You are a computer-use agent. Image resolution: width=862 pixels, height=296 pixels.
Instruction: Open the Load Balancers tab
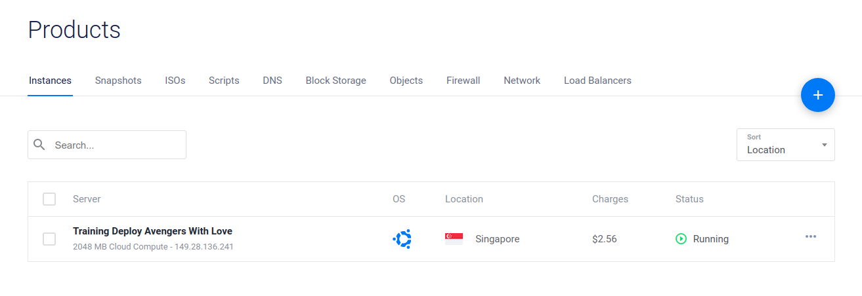[x=597, y=81]
